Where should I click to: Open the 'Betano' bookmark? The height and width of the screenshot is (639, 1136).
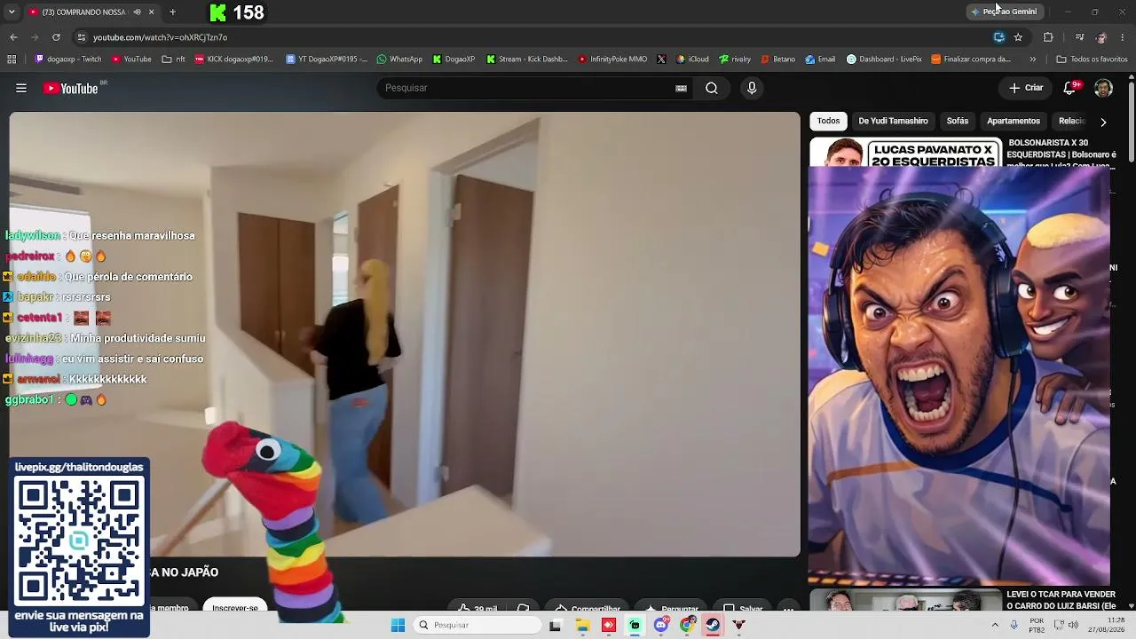click(x=777, y=59)
